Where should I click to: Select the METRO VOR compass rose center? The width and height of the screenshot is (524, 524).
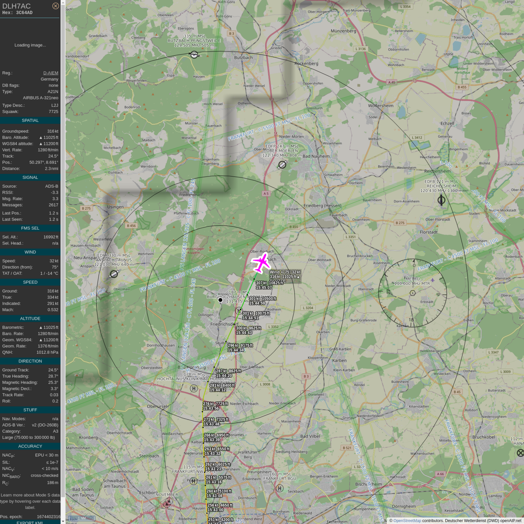pyautogui.click(x=413, y=293)
